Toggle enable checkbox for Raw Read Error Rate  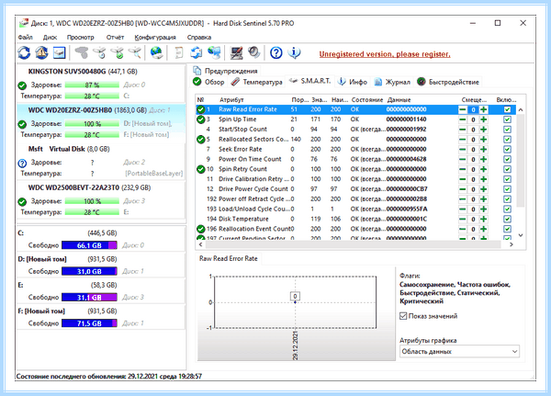tap(507, 109)
